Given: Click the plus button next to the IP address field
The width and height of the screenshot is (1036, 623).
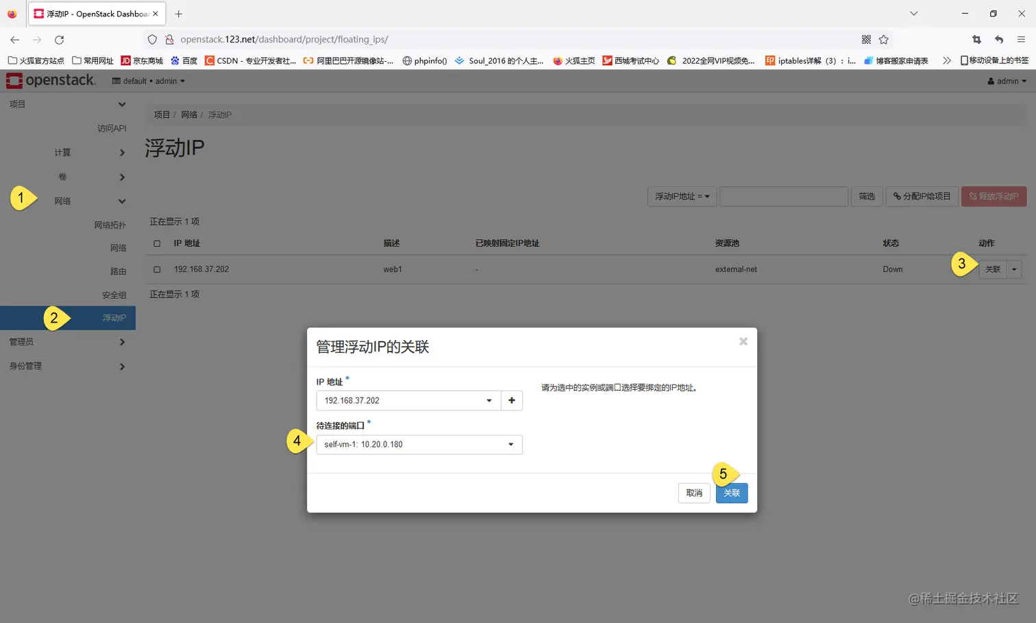Looking at the screenshot, I should tap(512, 400).
